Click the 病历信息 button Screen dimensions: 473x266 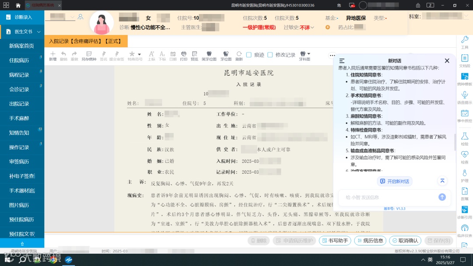pyautogui.click(x=370, y=240)
